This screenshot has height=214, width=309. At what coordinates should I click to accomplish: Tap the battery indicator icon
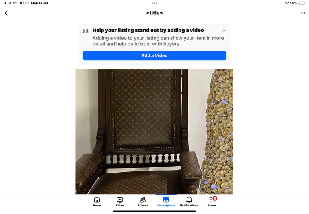[301, 3]
